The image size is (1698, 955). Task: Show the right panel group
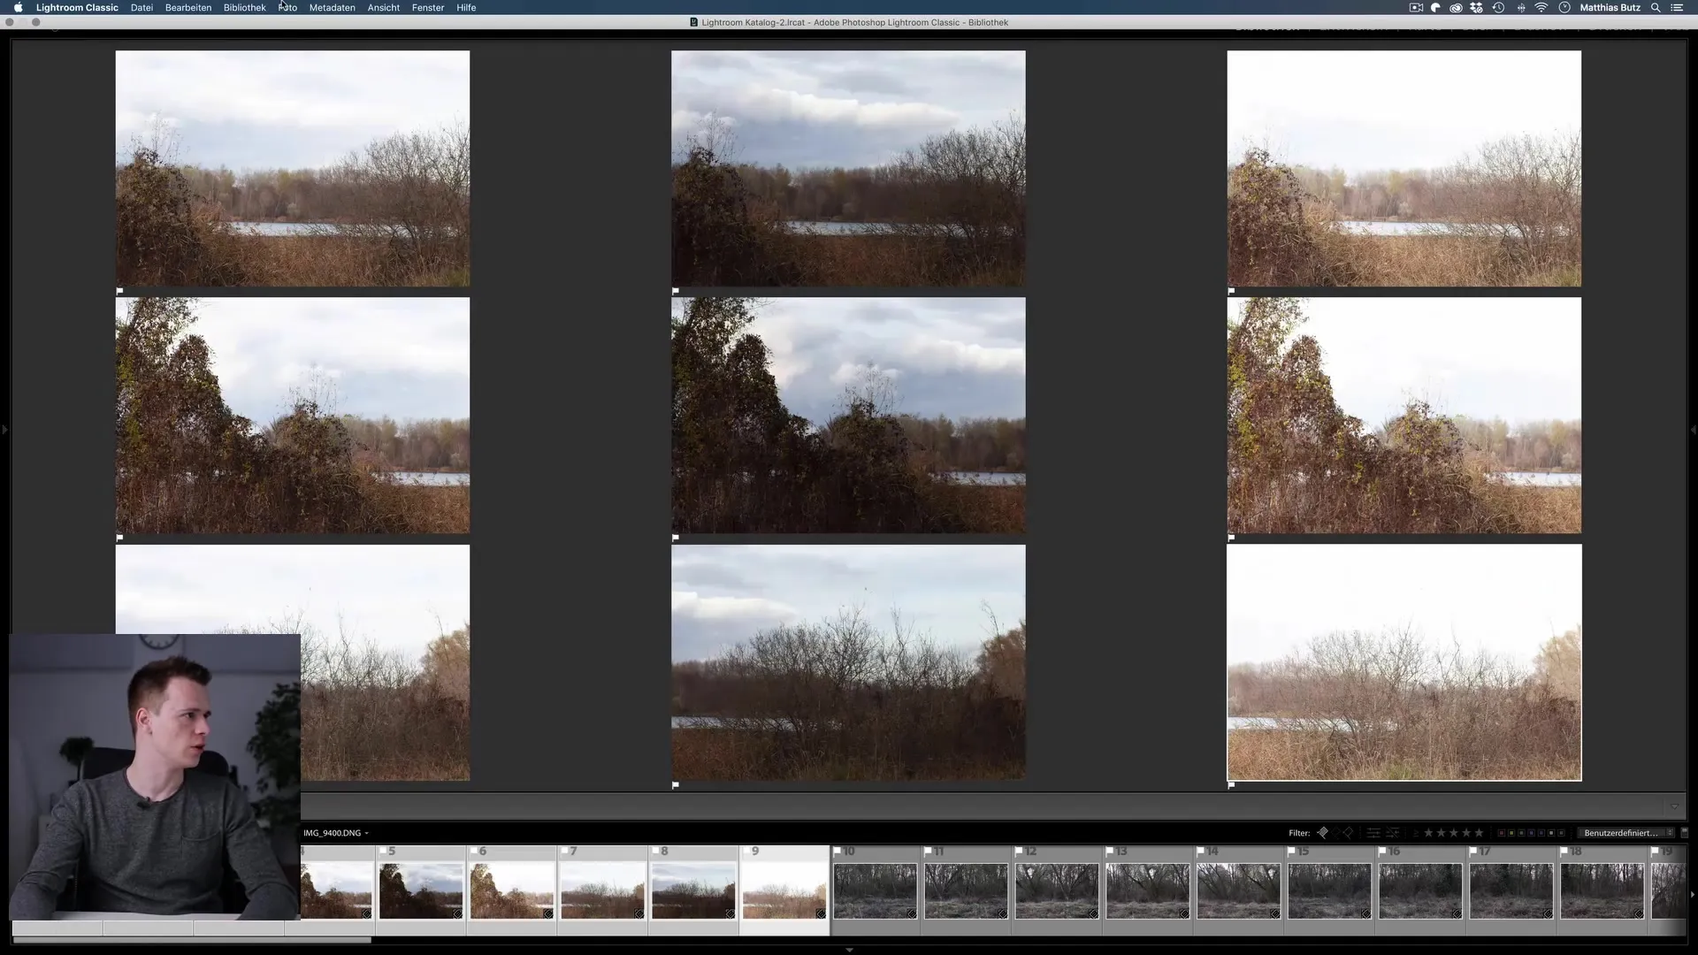click(1693, 430)
